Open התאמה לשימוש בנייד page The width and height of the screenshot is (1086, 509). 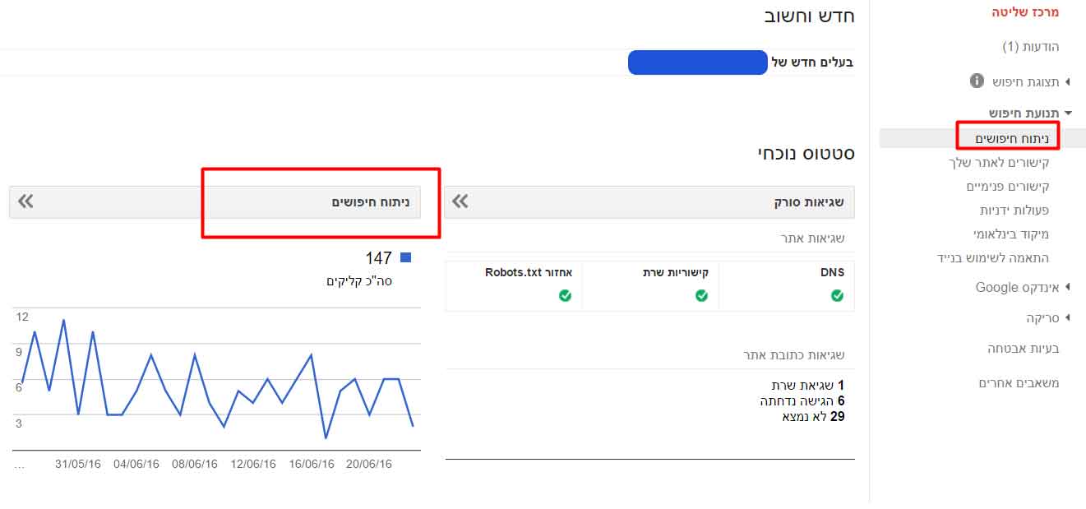click(993, 258)
